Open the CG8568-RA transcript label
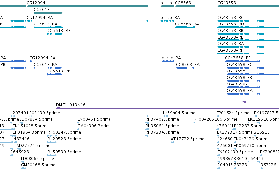This screenshot has width=279, height=170. 187,24
